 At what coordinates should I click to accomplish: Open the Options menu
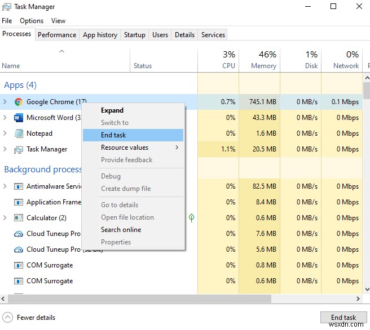(x=32, y=21)
